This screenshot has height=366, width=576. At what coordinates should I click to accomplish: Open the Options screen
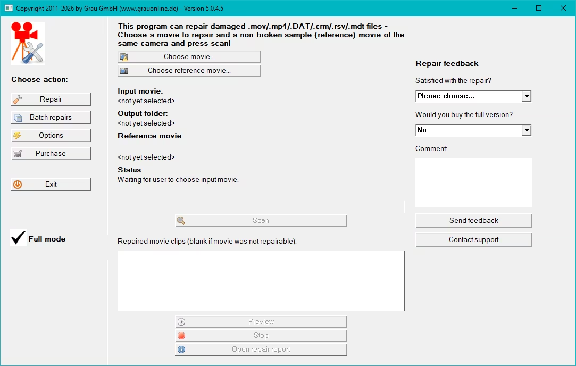tap(51, 135)
